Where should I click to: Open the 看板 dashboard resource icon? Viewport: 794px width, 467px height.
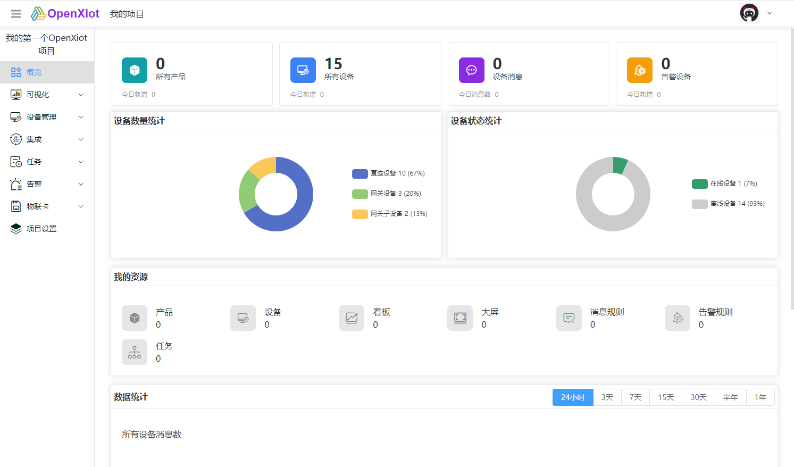352,318
